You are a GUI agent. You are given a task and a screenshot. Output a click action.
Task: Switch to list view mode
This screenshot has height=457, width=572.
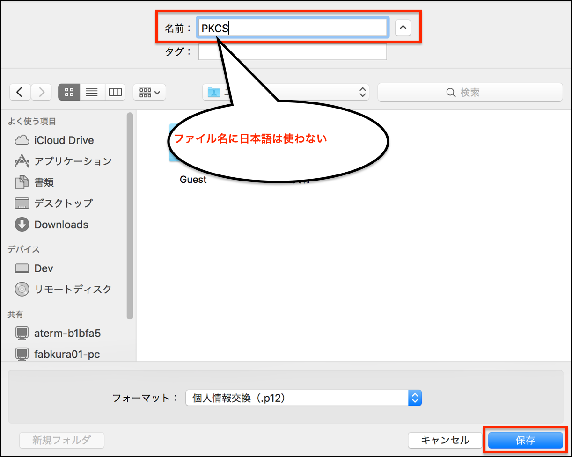coord(92,92)
